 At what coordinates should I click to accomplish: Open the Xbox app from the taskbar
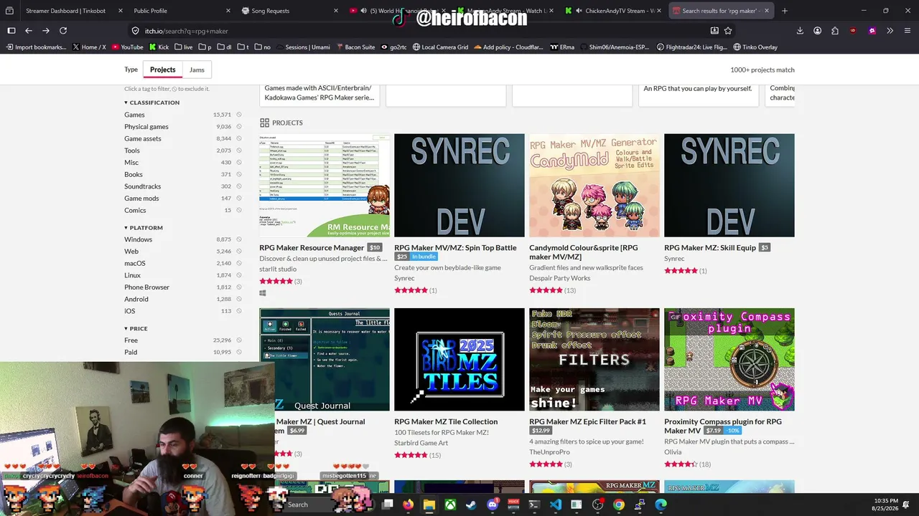point(450,505)
